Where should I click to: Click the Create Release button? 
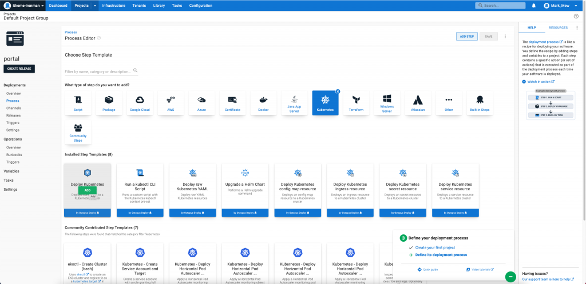[x=19, y=69]
